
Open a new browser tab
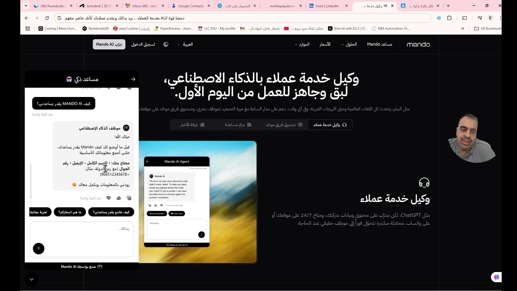[x=448, y=6]
